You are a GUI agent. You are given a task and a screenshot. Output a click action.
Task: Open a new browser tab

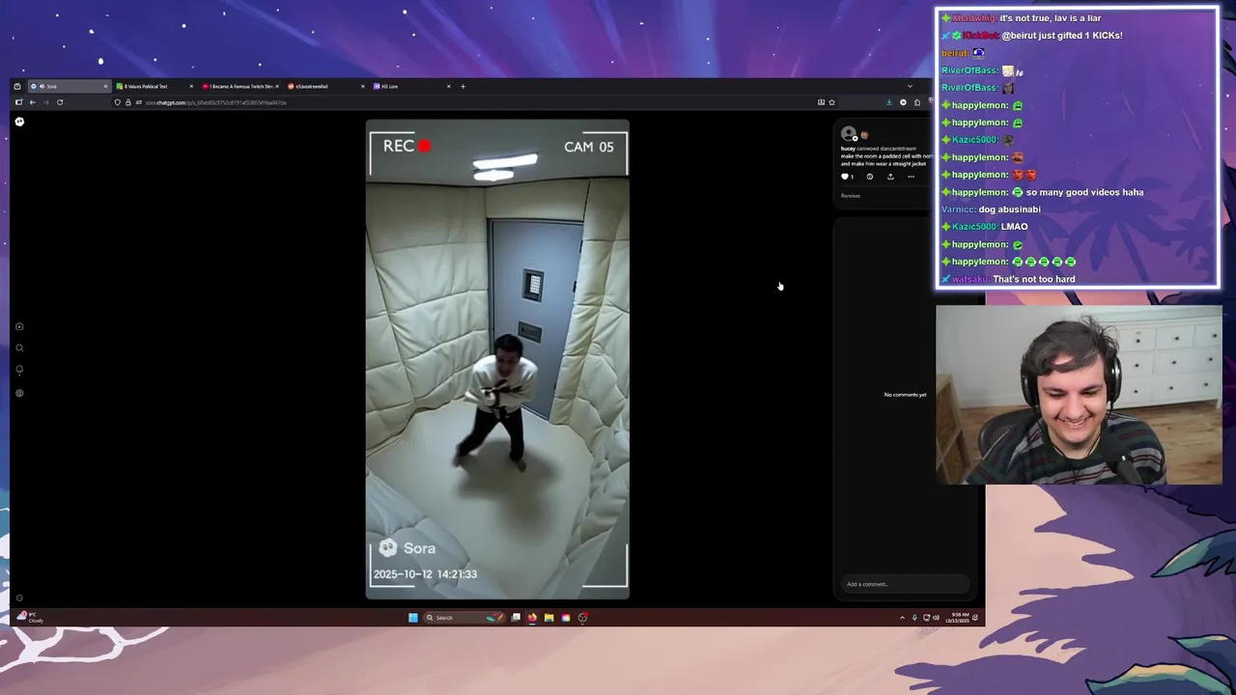[x=463, y=86]
